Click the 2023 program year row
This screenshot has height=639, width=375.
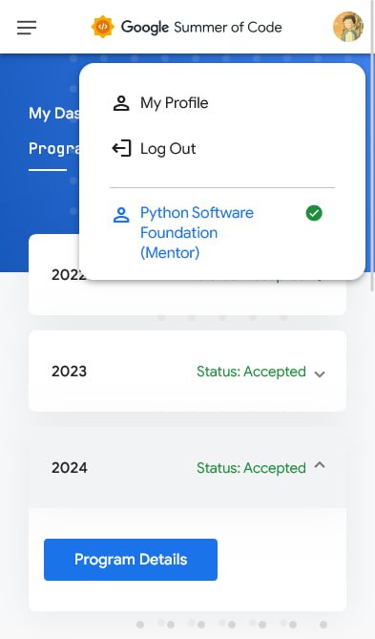tap(187, 372)
